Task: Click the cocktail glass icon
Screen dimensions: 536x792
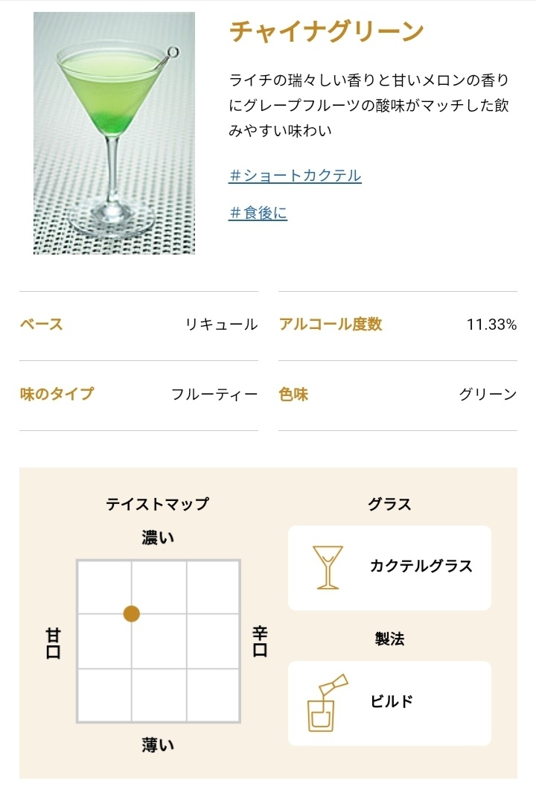Action: pyautogui.click(x=328, y=567)
